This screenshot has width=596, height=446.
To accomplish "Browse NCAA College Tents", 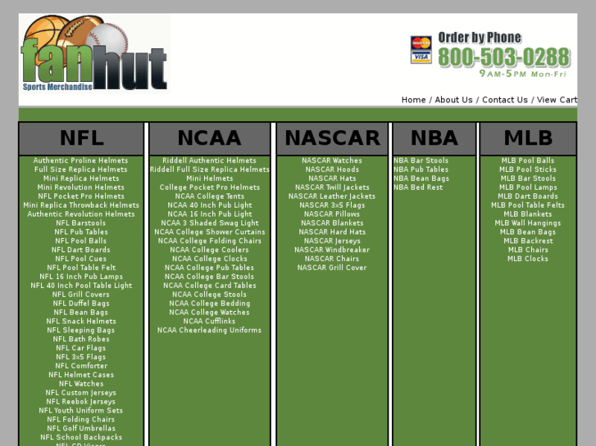I will (x=209, y=196).
